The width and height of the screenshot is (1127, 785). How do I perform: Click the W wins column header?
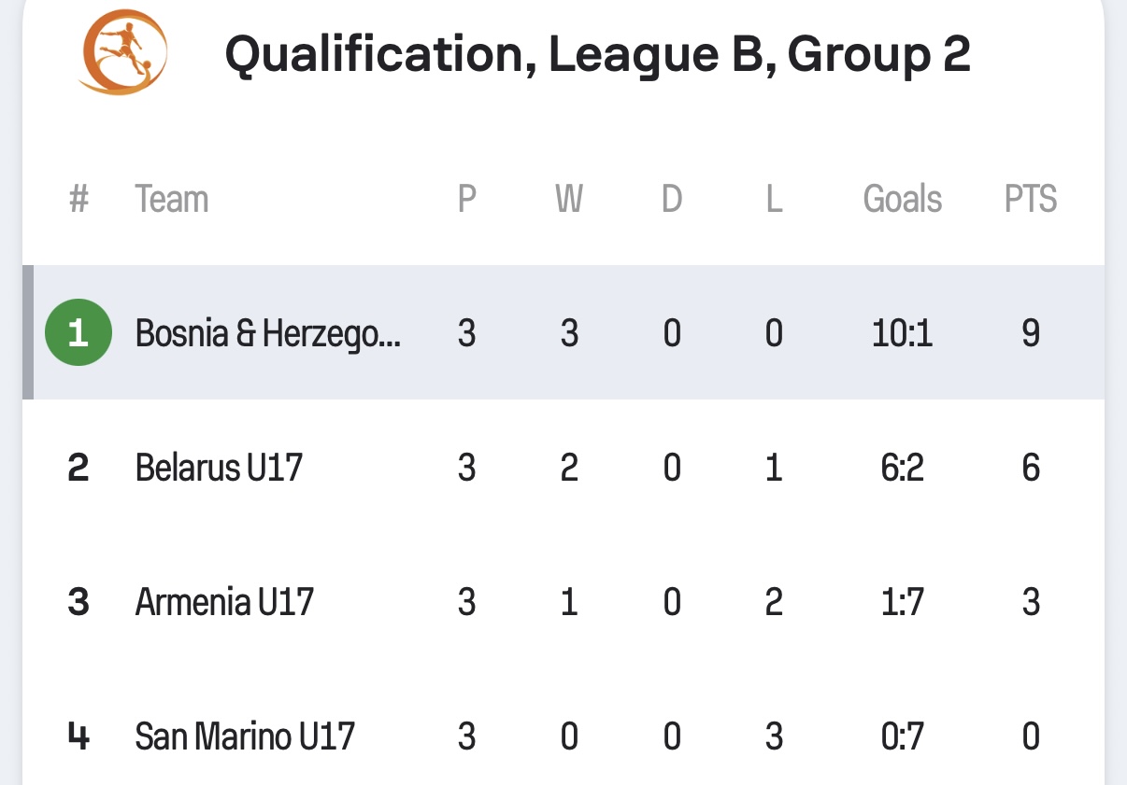pos(569,199)
